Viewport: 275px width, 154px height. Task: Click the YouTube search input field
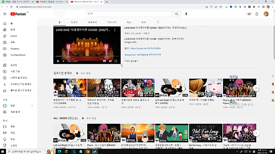[x=129, y=14]
